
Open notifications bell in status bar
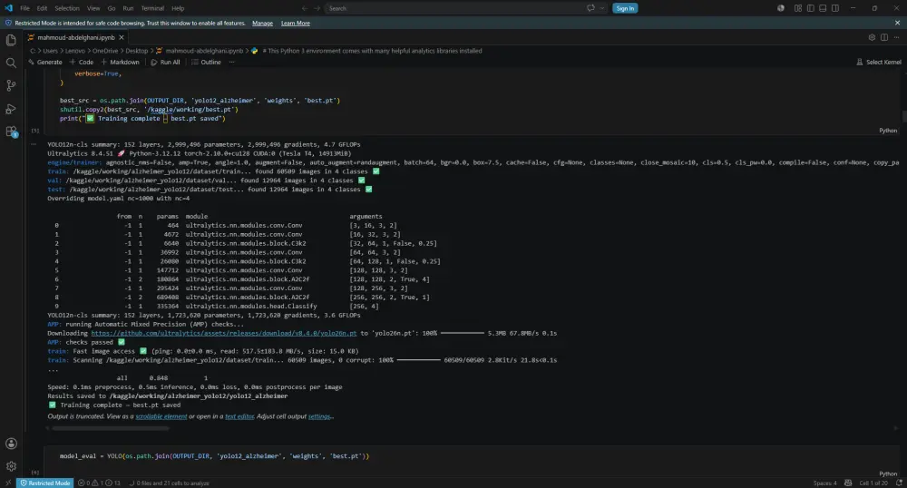(x=899, y=483)
